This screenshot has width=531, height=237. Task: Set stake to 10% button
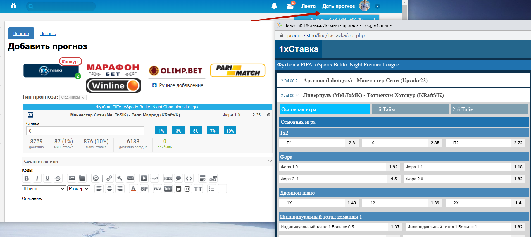pos(230,130)
